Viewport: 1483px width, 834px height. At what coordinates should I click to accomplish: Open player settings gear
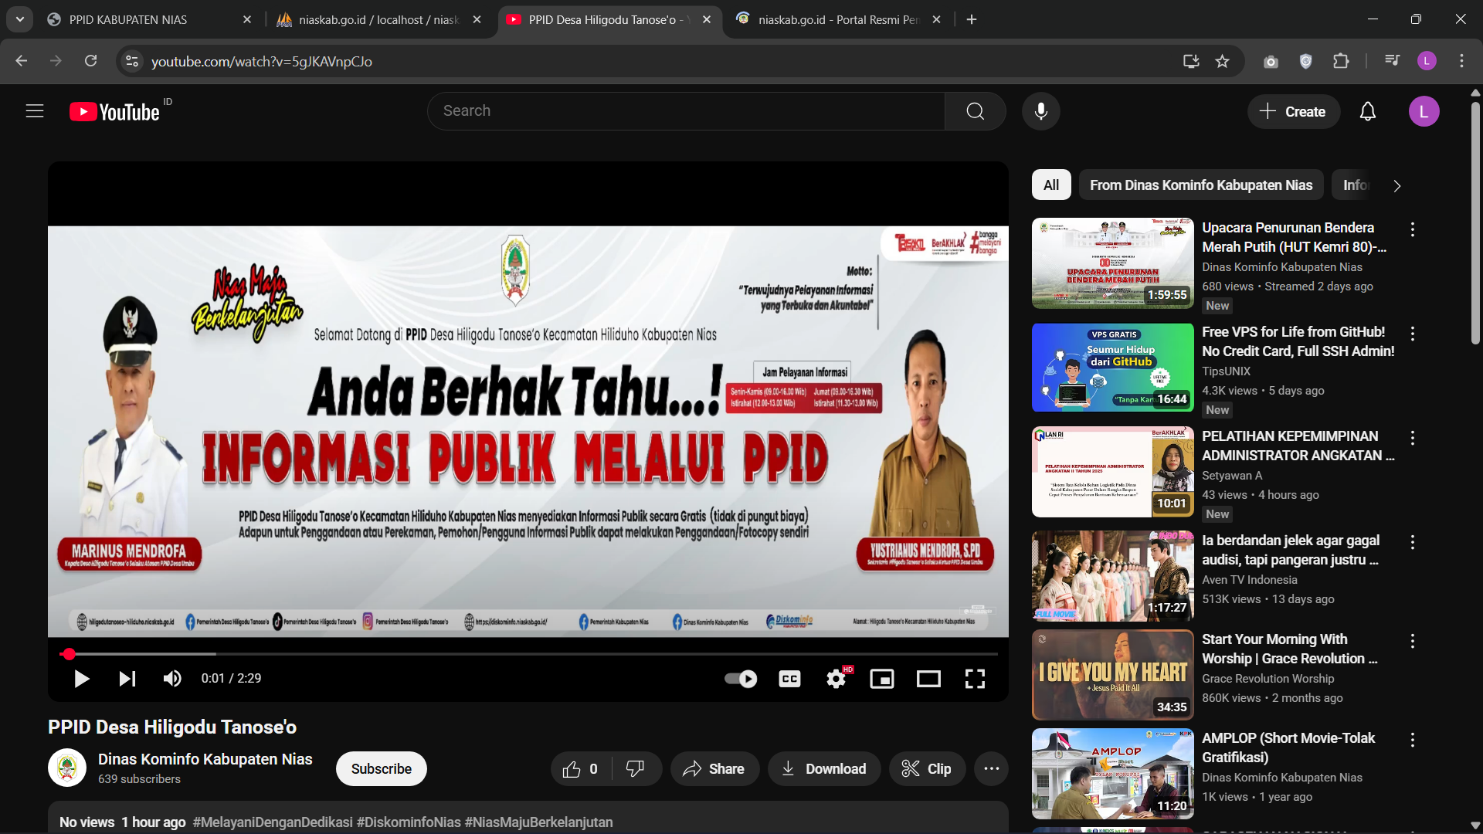coord(836,679)
